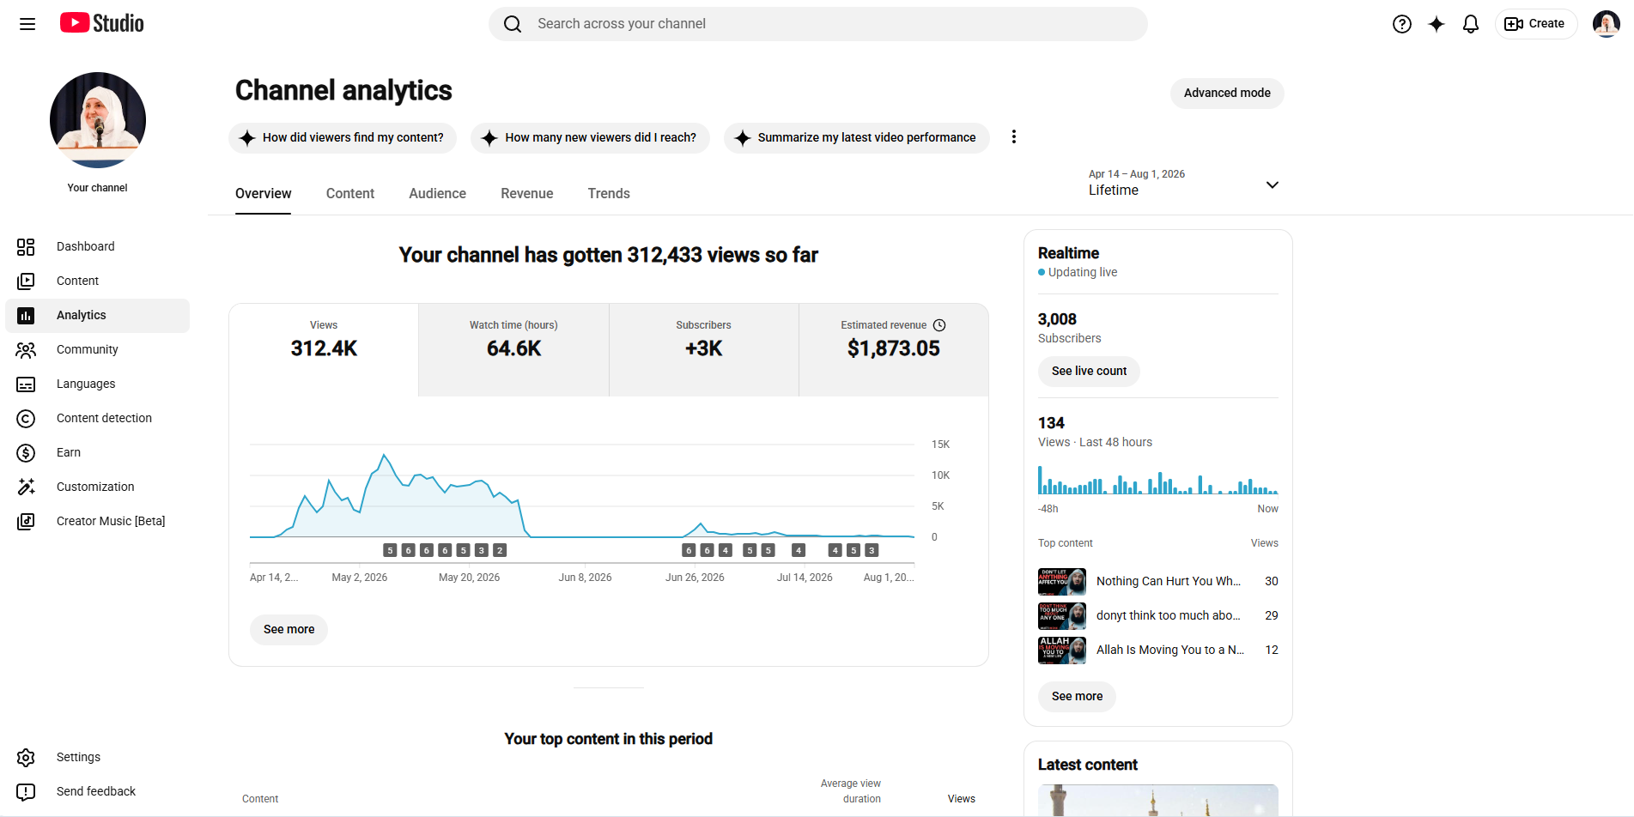Viewport: 1634px width, 817px height.
Task: Click 'Nothing Can Hurt You Wh...' title
Action: 1169,582
